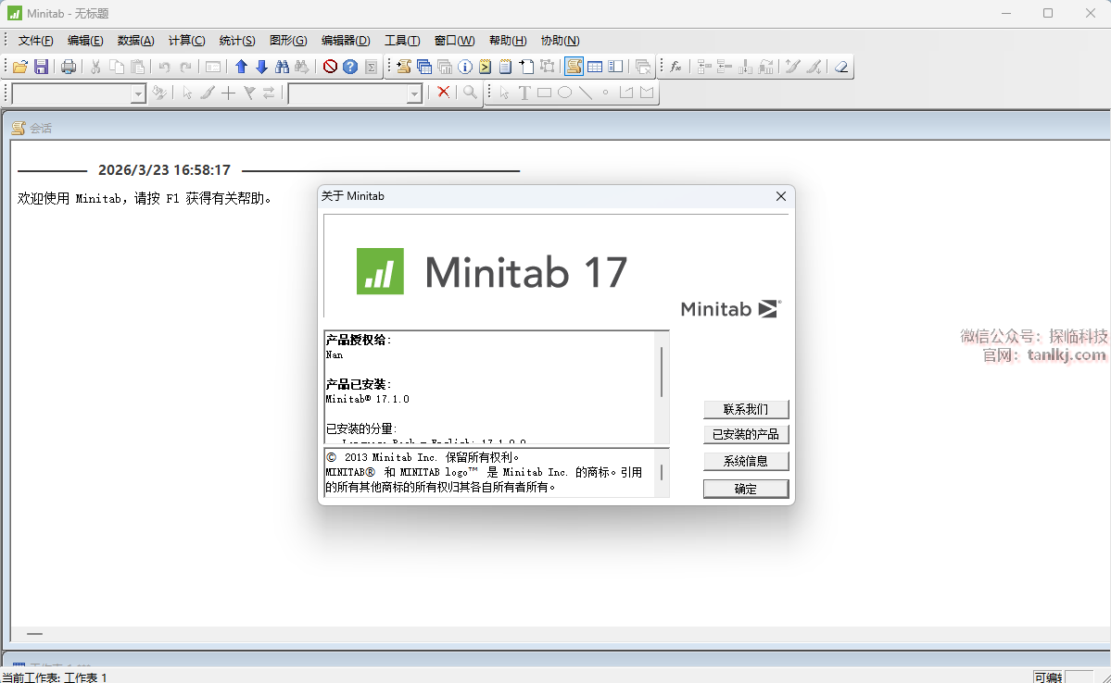Image resolution: width=1111 pixels, height=683 pixels.
Task: Click the Open Project folder icon
Action: 19,67
